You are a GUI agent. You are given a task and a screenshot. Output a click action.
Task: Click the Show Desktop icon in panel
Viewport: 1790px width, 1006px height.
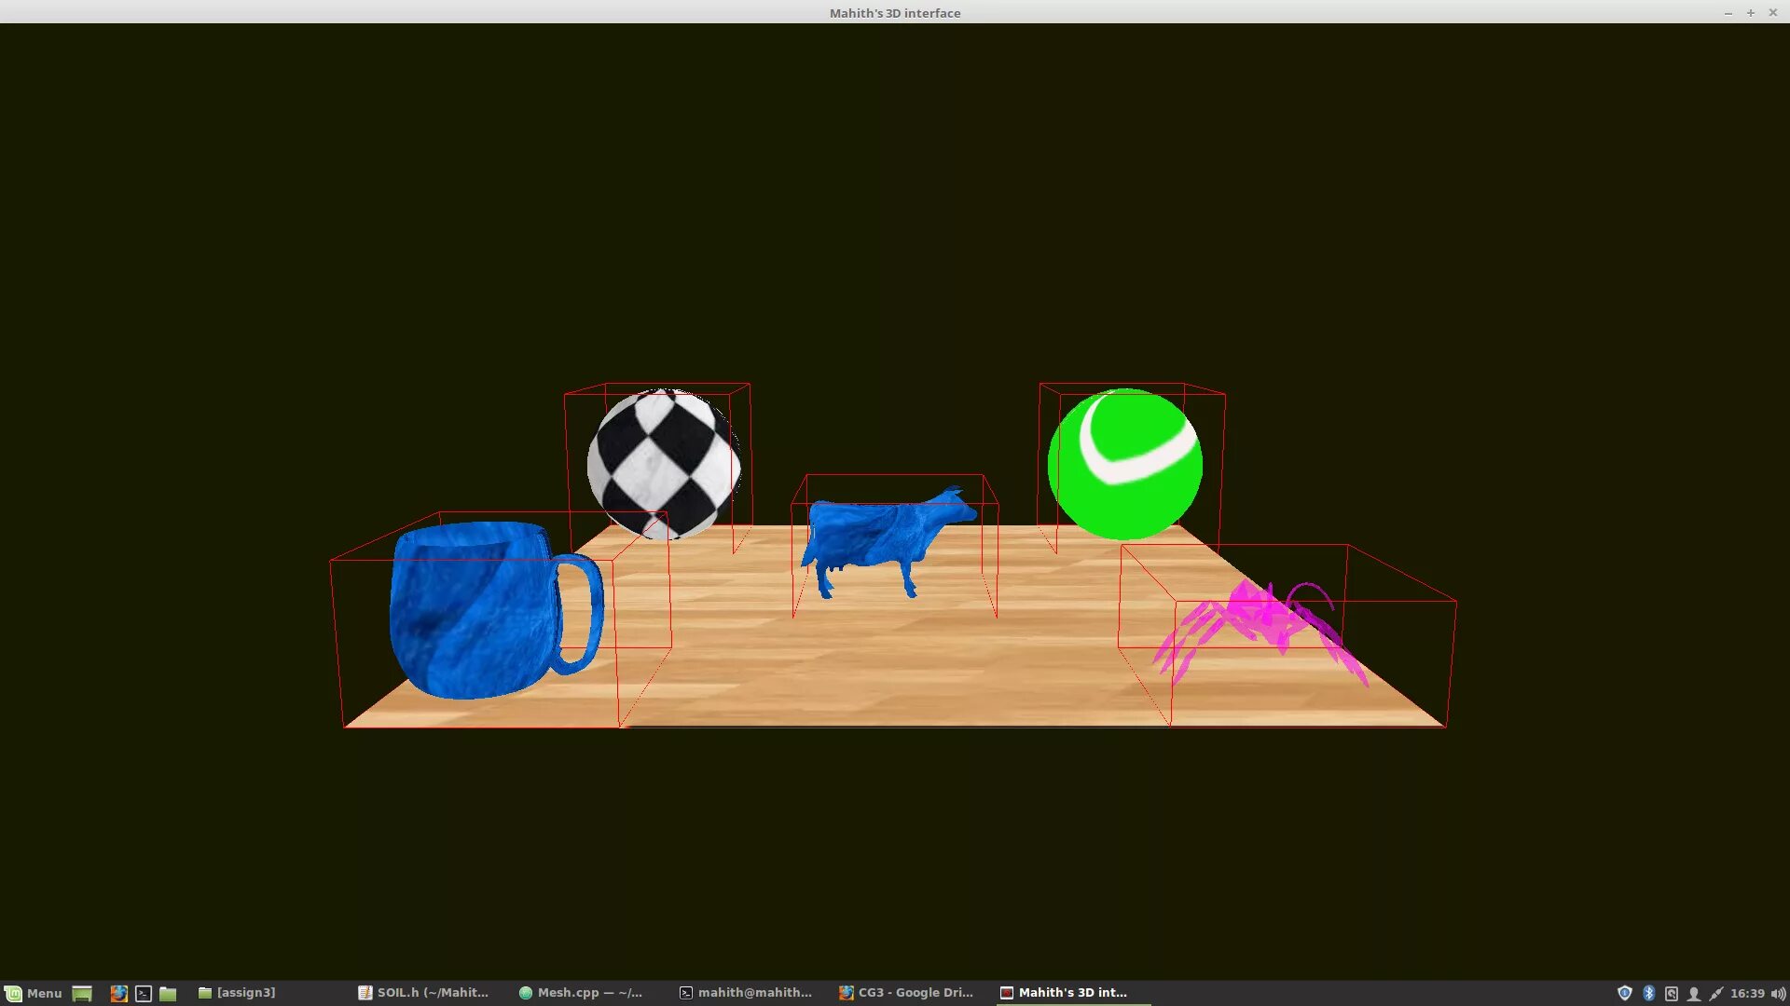[x=82, y=993]
